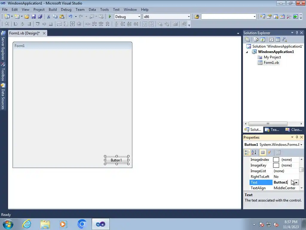Open the Tools menu

pos(104,9)
